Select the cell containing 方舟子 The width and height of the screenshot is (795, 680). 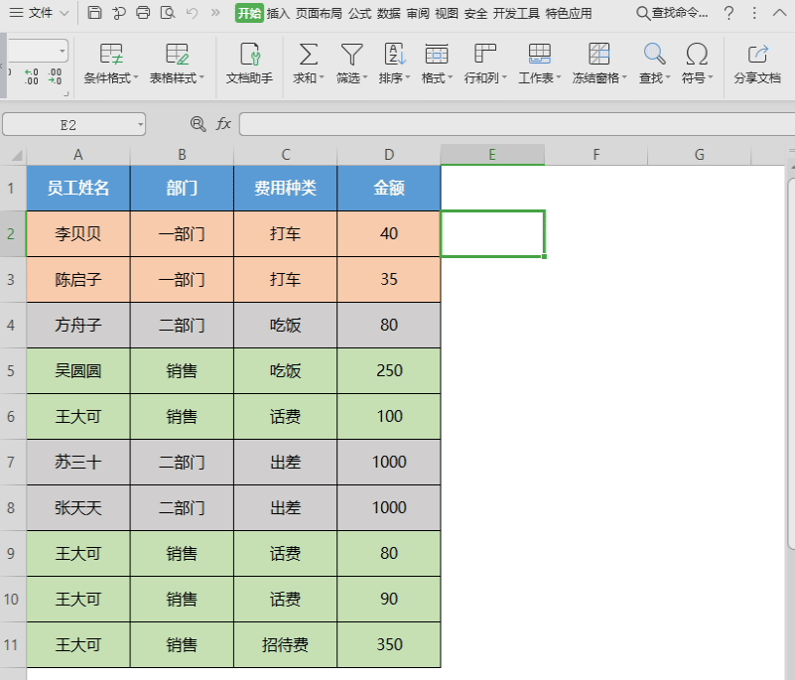[x=78, y=325]
